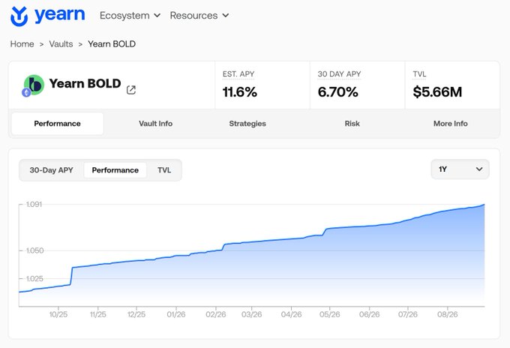The image size is (510, 348).
Task: Click the Ethereum chain badge icon
Action: pos(26,92)
